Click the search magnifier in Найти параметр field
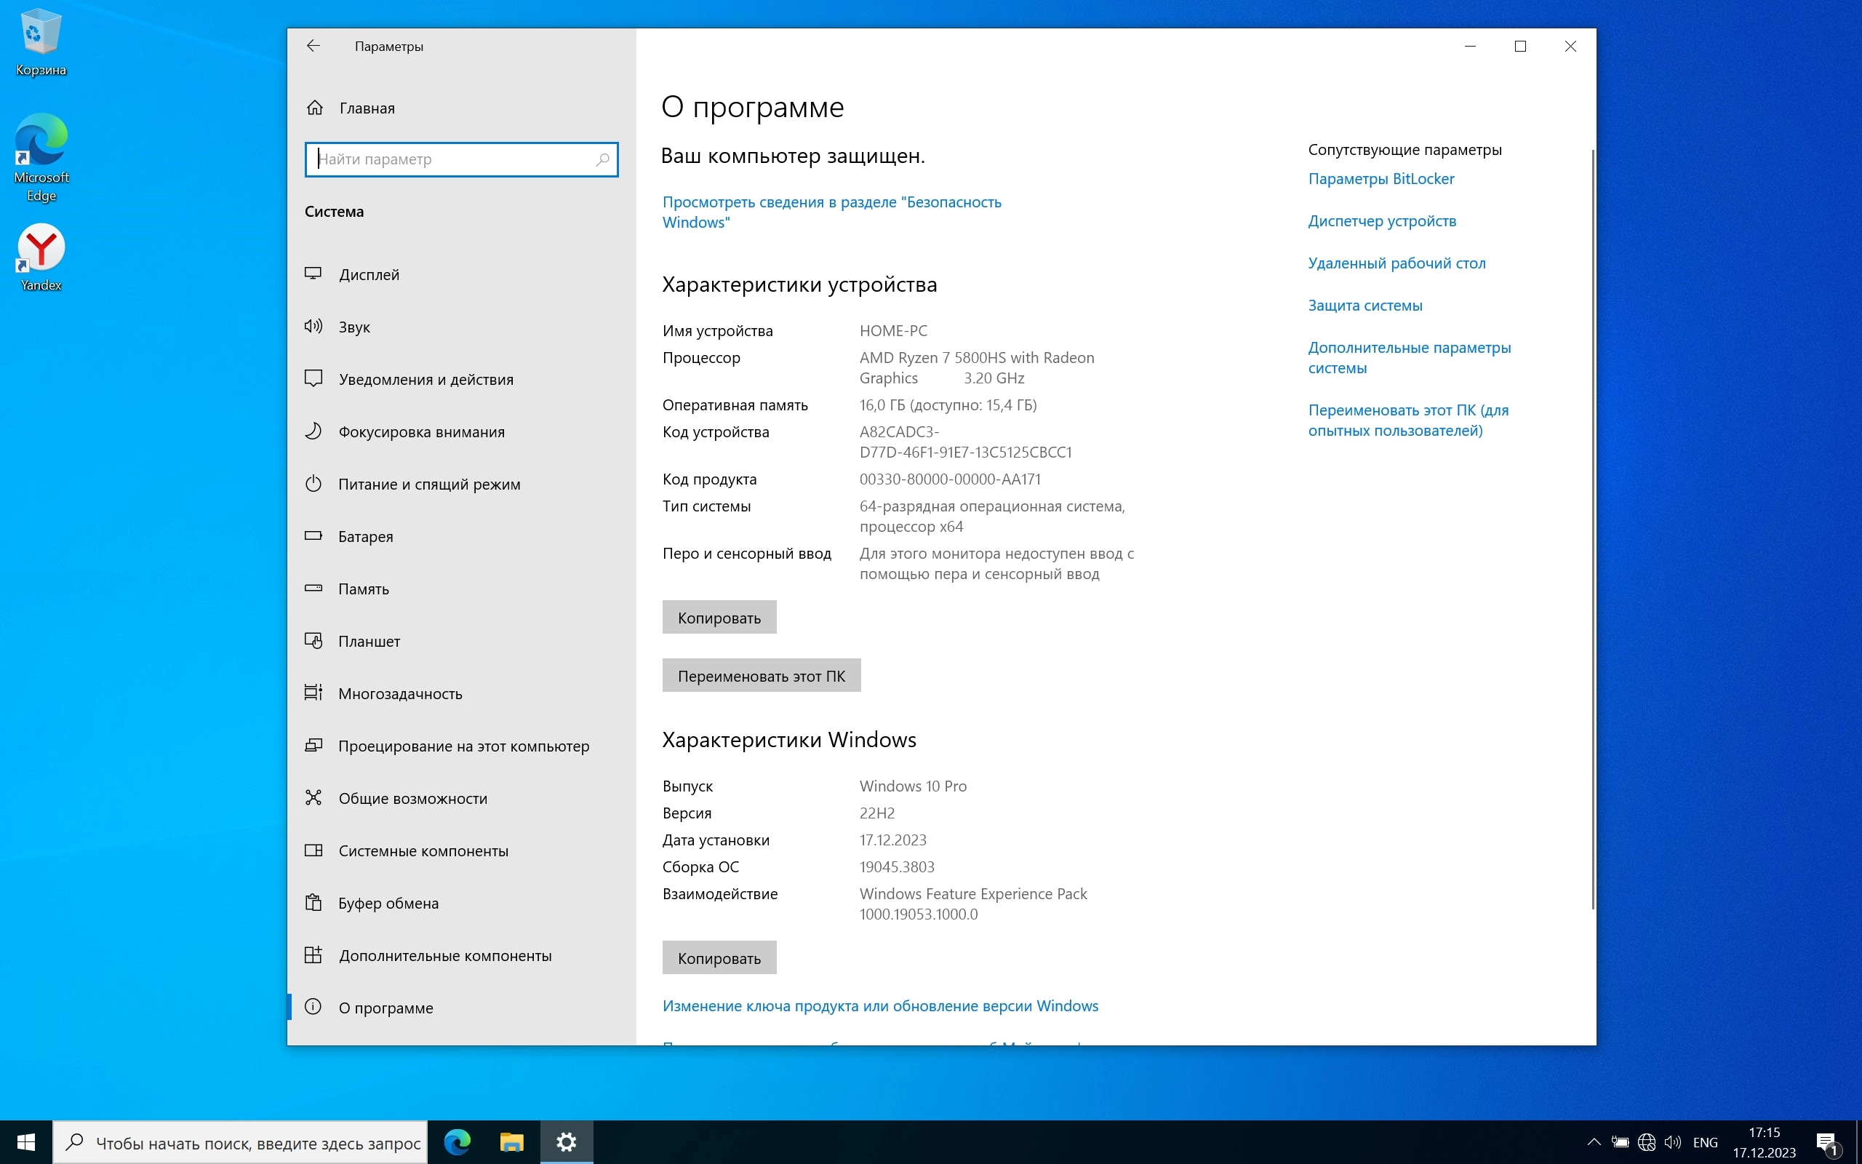Viewport: 1862px width, 1164px height. (602, 159)
